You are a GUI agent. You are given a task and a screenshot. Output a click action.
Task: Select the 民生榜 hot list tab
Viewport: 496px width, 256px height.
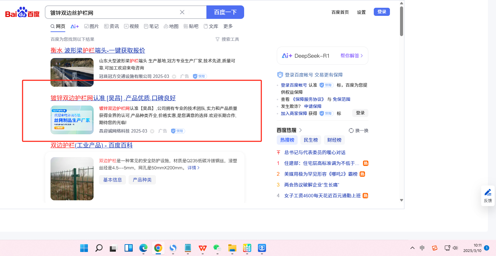[x=310, y=140]
